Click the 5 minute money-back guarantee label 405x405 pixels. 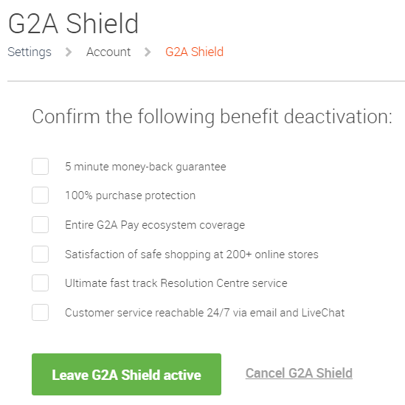pyautogui.click(x=145, y=167)
